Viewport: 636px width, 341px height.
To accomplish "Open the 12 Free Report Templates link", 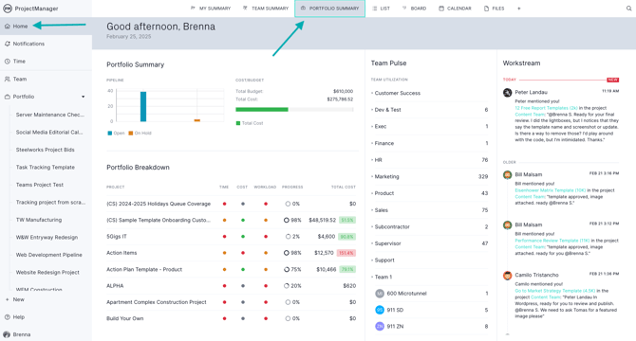I will 546,108.
